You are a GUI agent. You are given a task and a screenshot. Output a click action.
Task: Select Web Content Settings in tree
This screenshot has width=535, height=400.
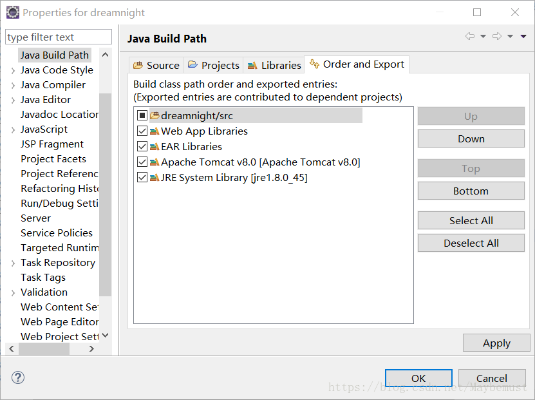pyautogui.click(x=59, y=307)
